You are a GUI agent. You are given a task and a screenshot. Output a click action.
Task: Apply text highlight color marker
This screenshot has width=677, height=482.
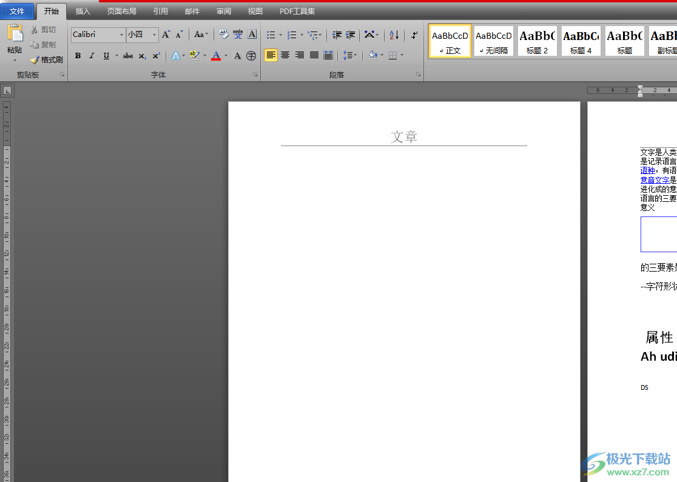(194, 56)
